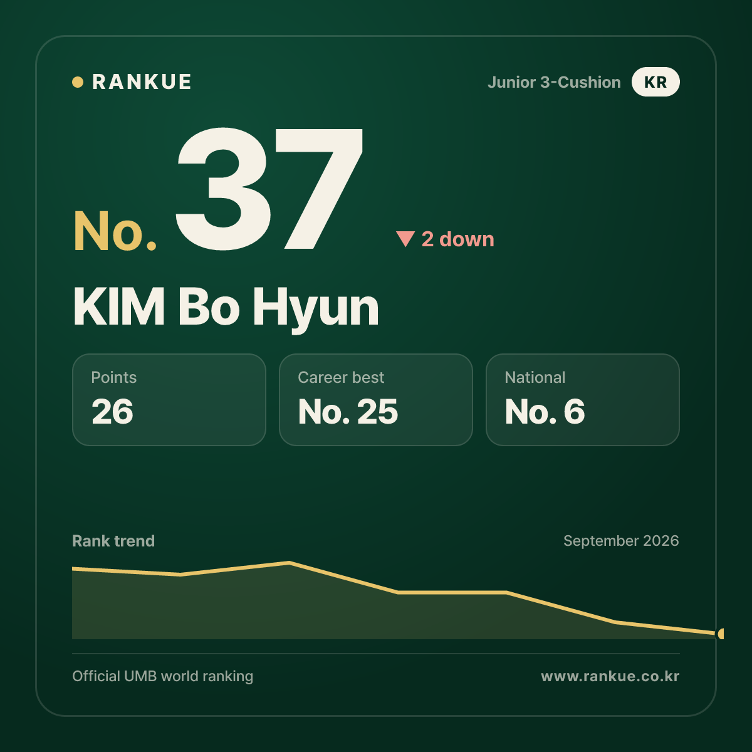Viewport: 752px width, 752px height.
Task: Click the yellow No. prefix
Action: pyautogui.click(x=115, y=231)
